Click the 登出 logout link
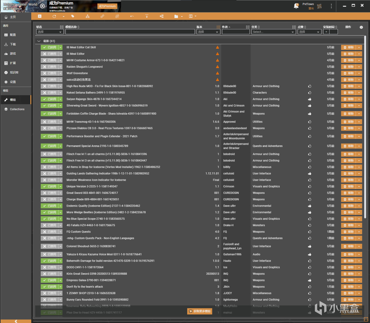Viewport: 370px width, 323px height. pos(311,8)
